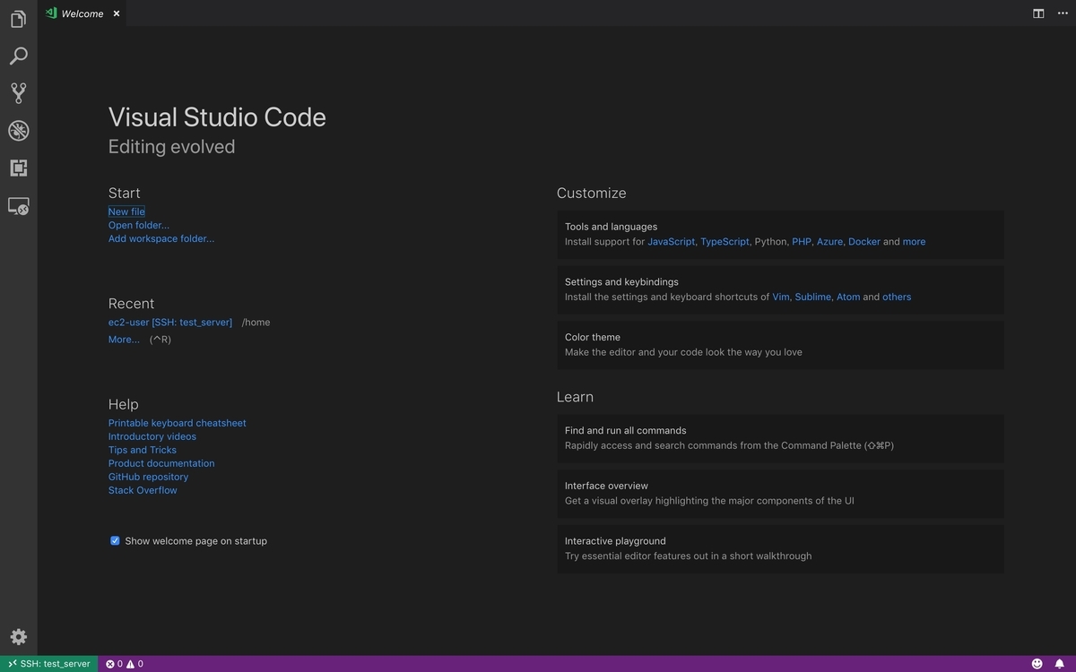
Task: Select the Source Control icon
Action: (18, 92)
